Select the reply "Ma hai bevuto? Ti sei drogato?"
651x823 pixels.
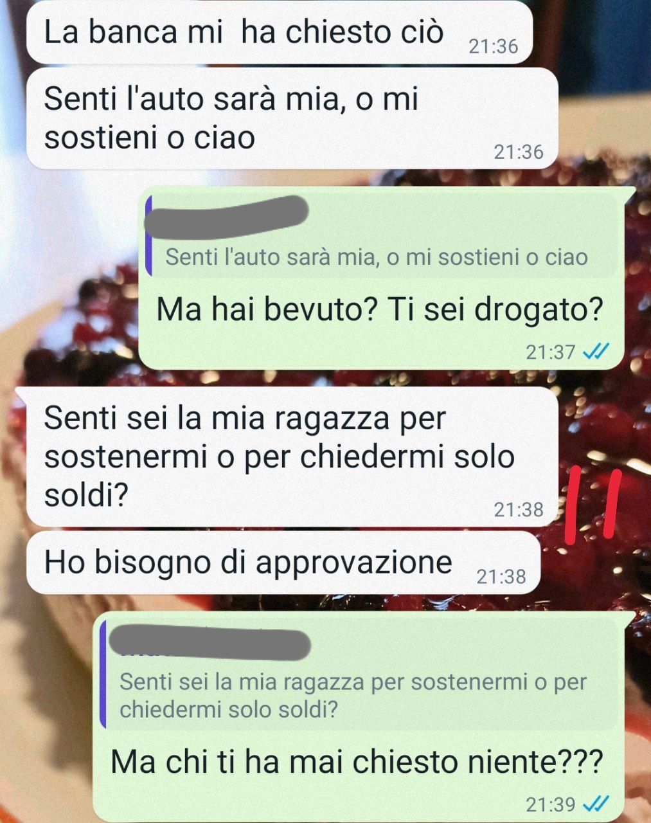tap(380, 311)
